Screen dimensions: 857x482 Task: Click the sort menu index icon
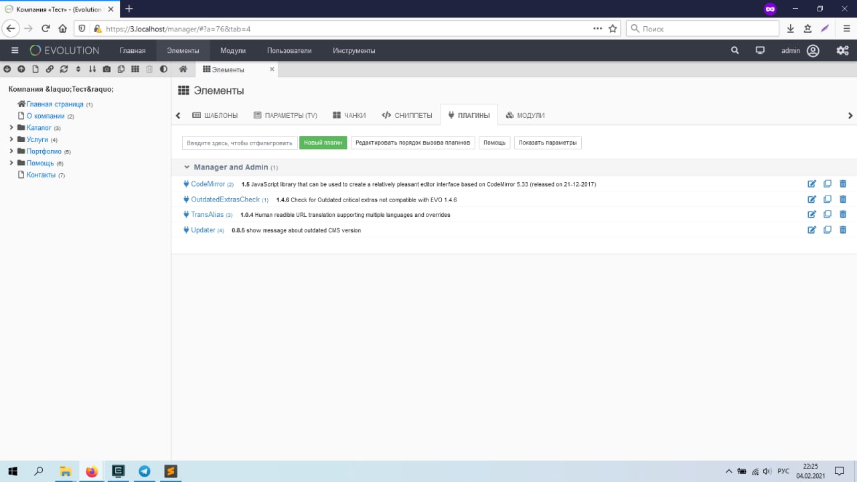92,69
